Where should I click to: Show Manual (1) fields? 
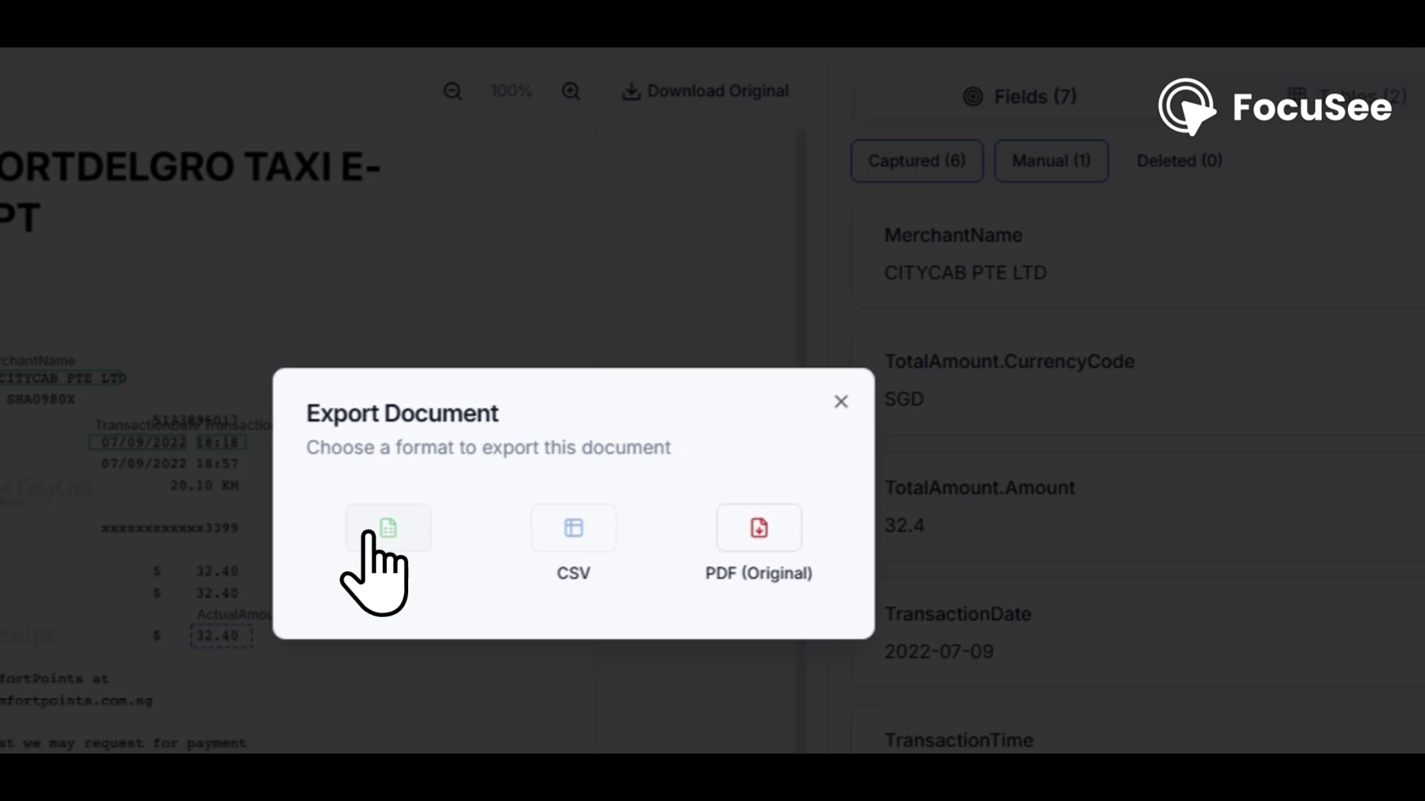click(x=1051, y=161)
